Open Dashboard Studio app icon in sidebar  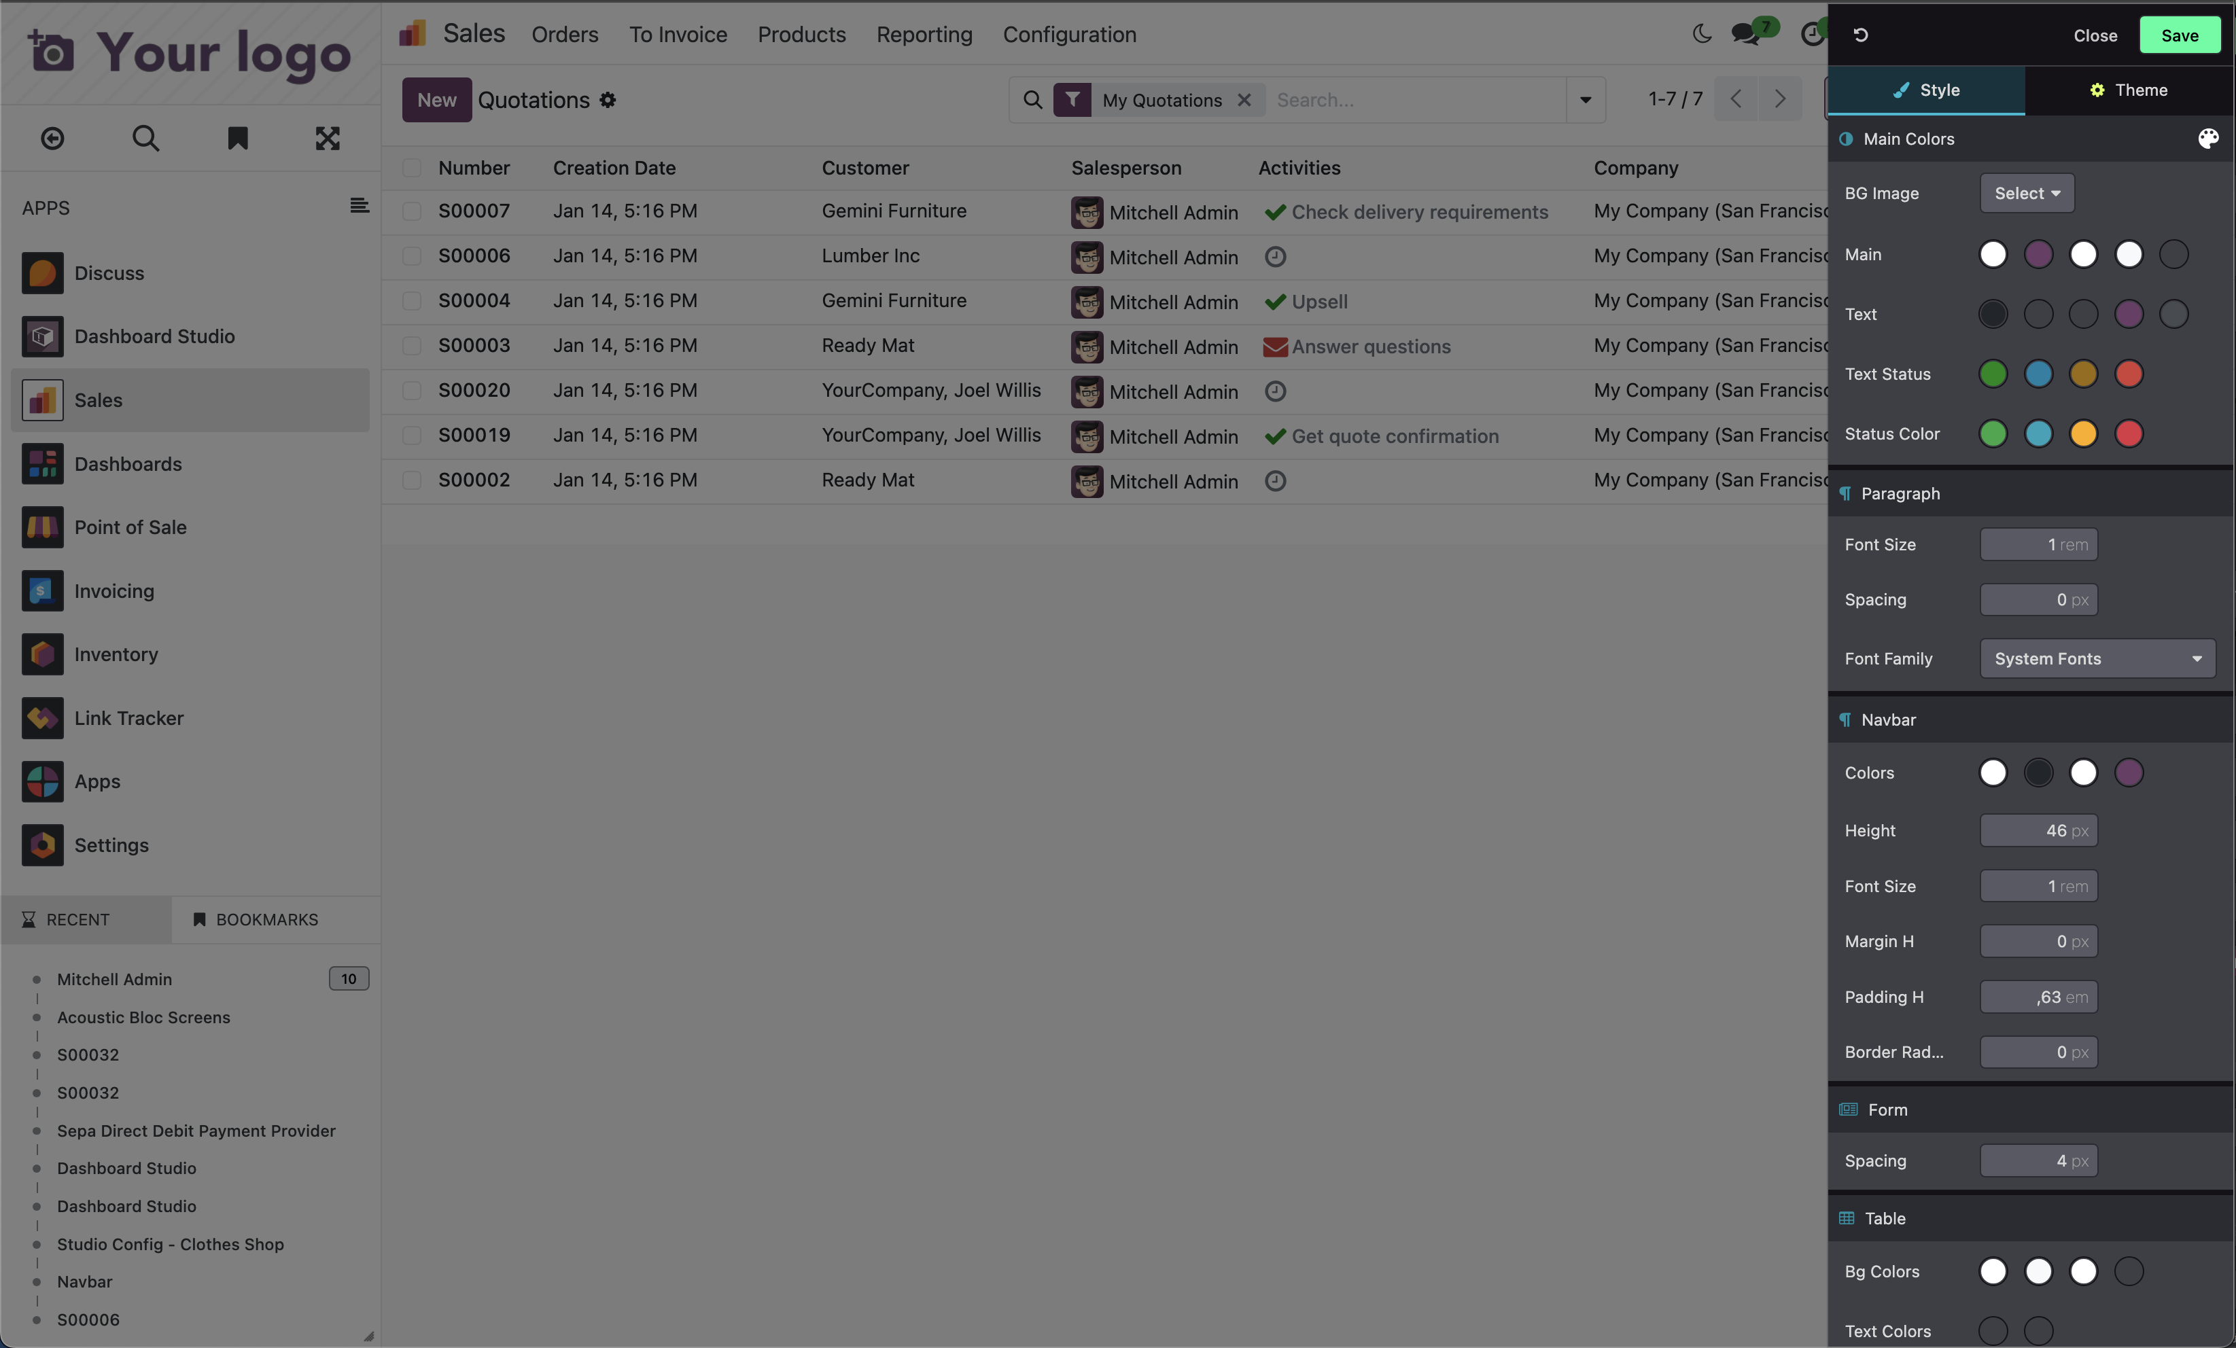click(x=43, y=336)
